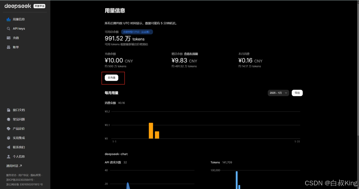Click the 991.52 万 tokens balance
Screen dimensions: 359x189
pos(125,39)
